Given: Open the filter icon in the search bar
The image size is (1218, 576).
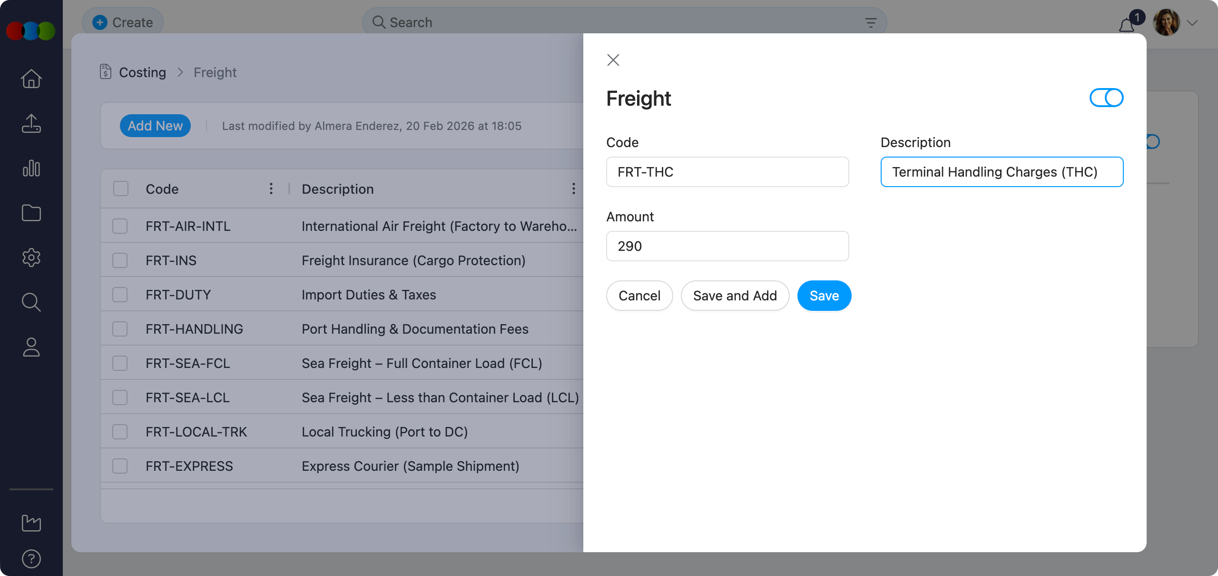Looking at the screenshot, I should pyautogui.click(x=870, y=22).
